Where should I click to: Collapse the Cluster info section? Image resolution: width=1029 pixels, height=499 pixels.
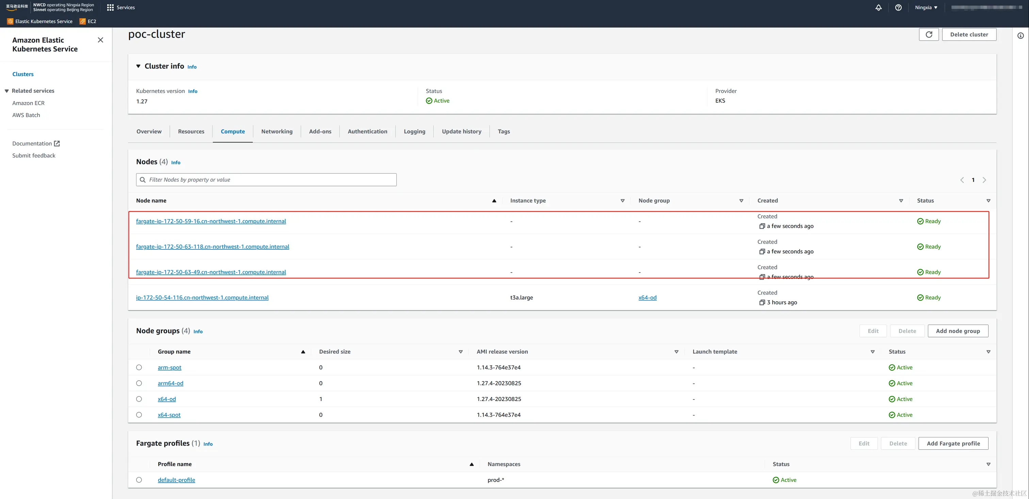(138, 66)
